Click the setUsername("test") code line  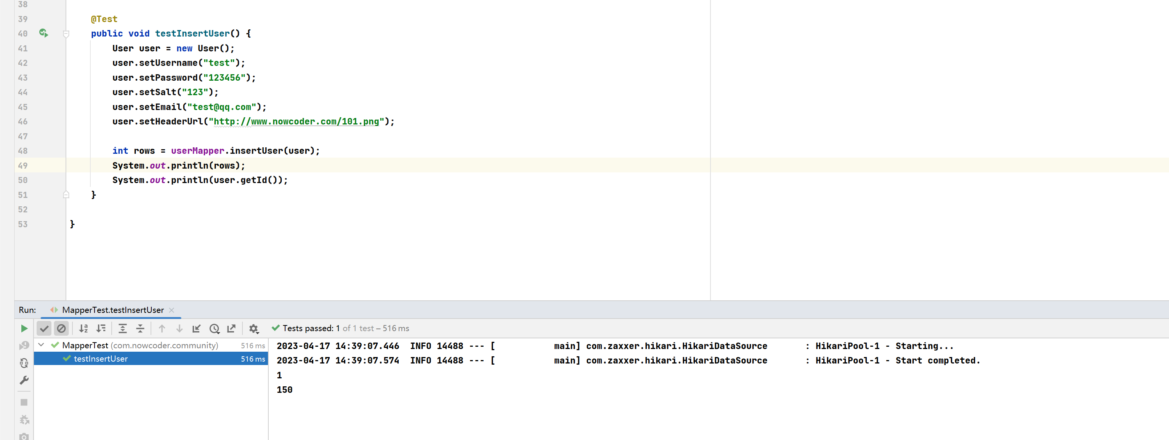(179, 62)
